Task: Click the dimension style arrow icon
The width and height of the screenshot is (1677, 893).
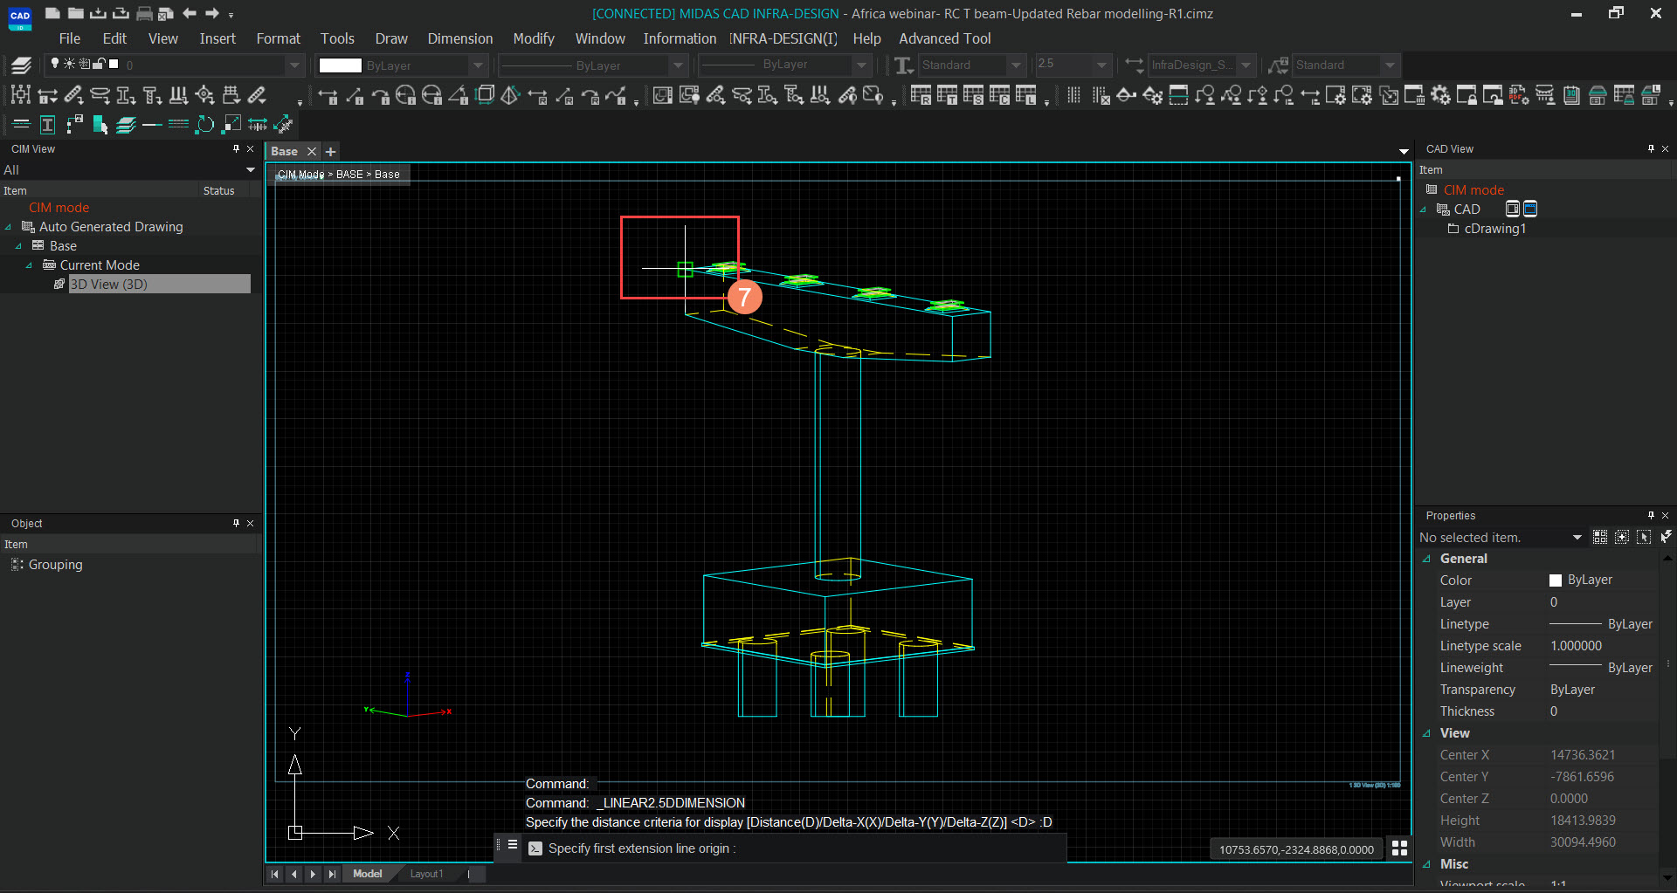Action: pyautogui.click(x=1134, y=65)
